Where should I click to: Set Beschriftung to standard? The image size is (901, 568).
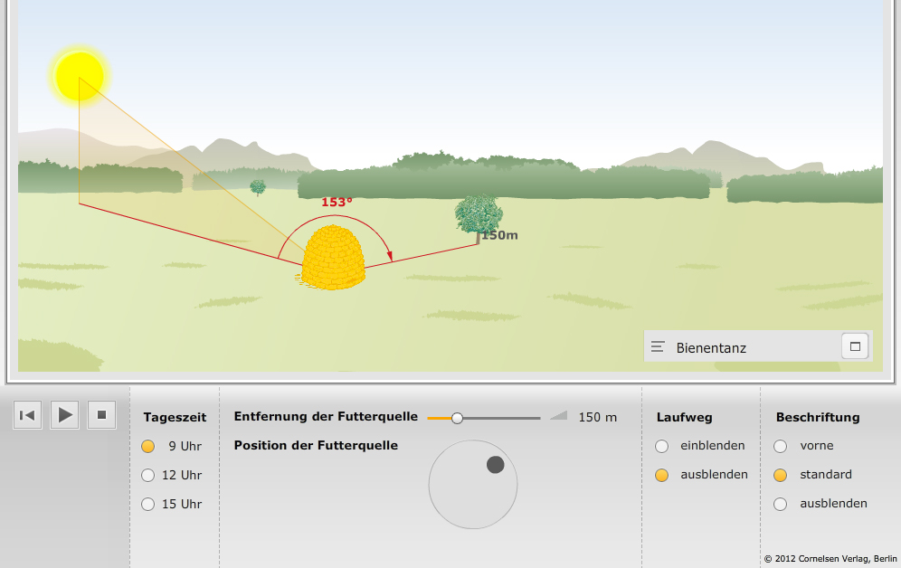781,475
